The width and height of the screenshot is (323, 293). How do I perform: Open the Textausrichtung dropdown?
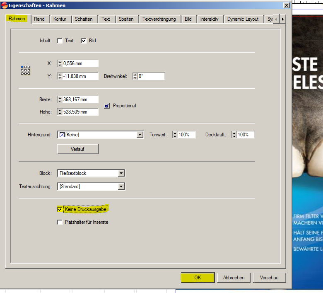121,186
